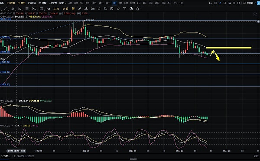Select the parallel channel drawing tool
Screen dimensions: 260x161
click(13, 9)
